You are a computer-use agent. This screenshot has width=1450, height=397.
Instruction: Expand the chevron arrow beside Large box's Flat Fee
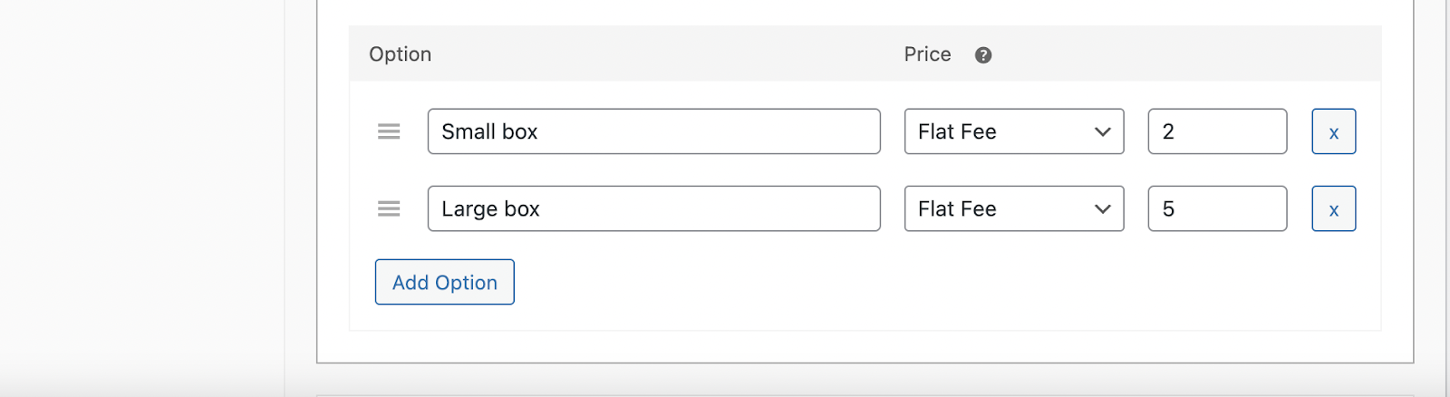point(1103,208)
